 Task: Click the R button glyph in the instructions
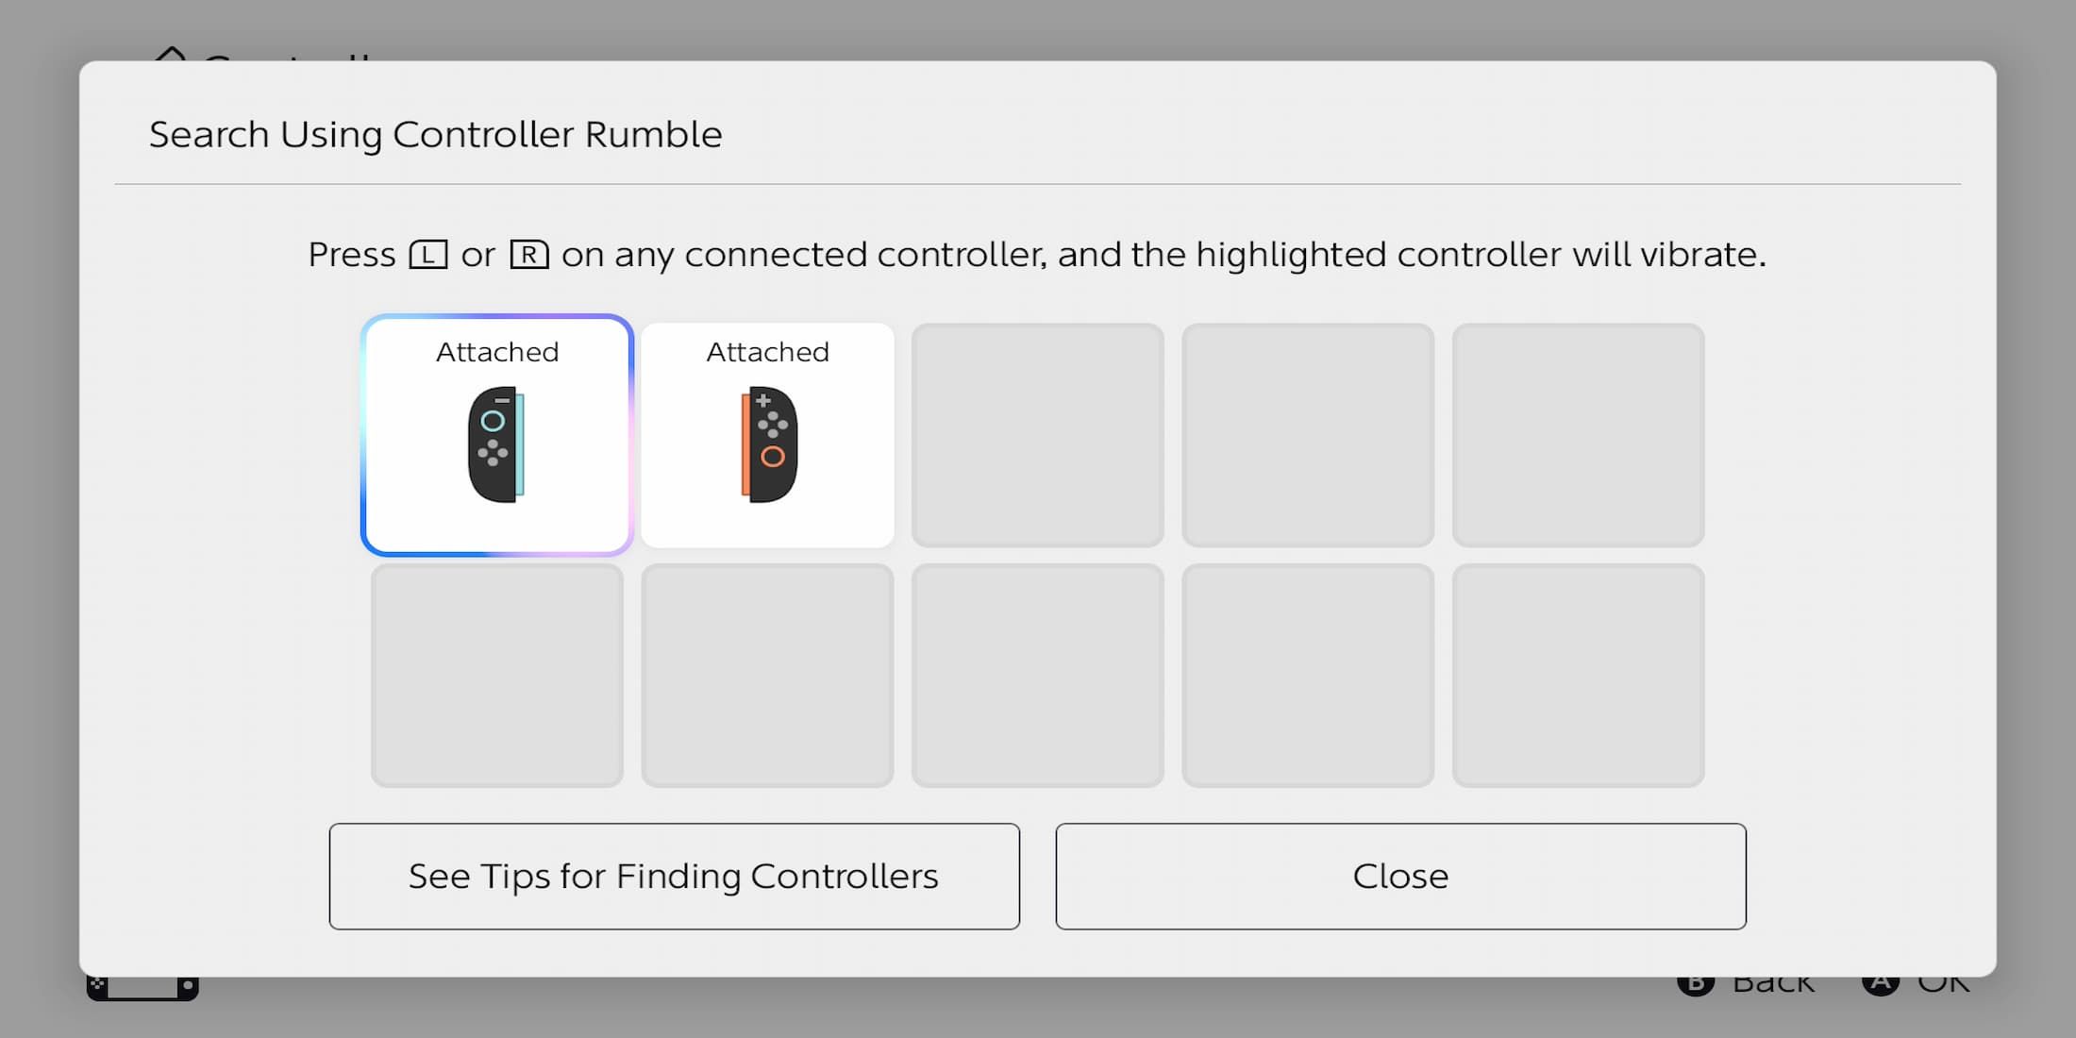pyautogui.click(x=529, y=255)
